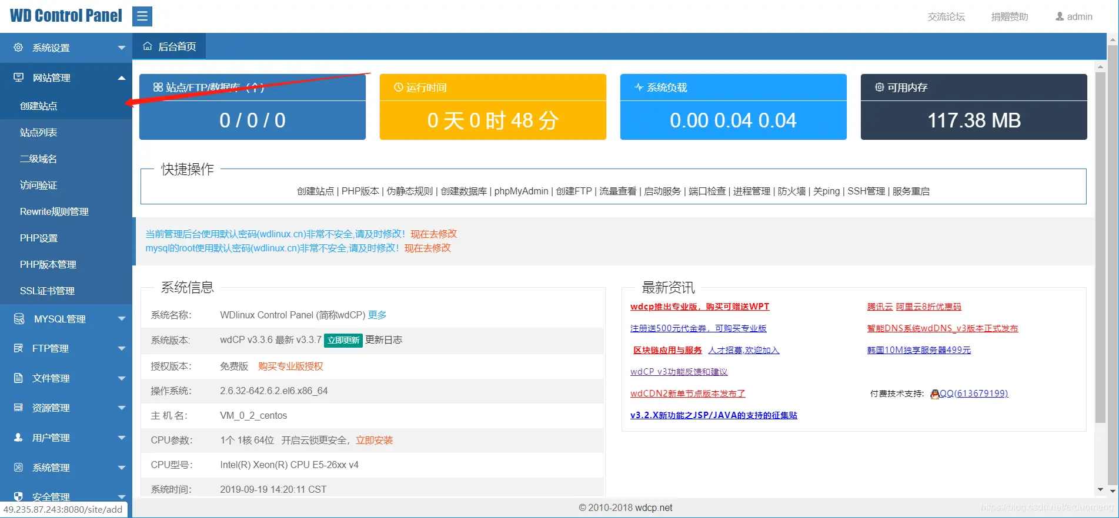This screenshot has width=1119, height=518.
Task: Switch to the 后台首页 tab
Action: pyautogui.click(x=169, y=46)
